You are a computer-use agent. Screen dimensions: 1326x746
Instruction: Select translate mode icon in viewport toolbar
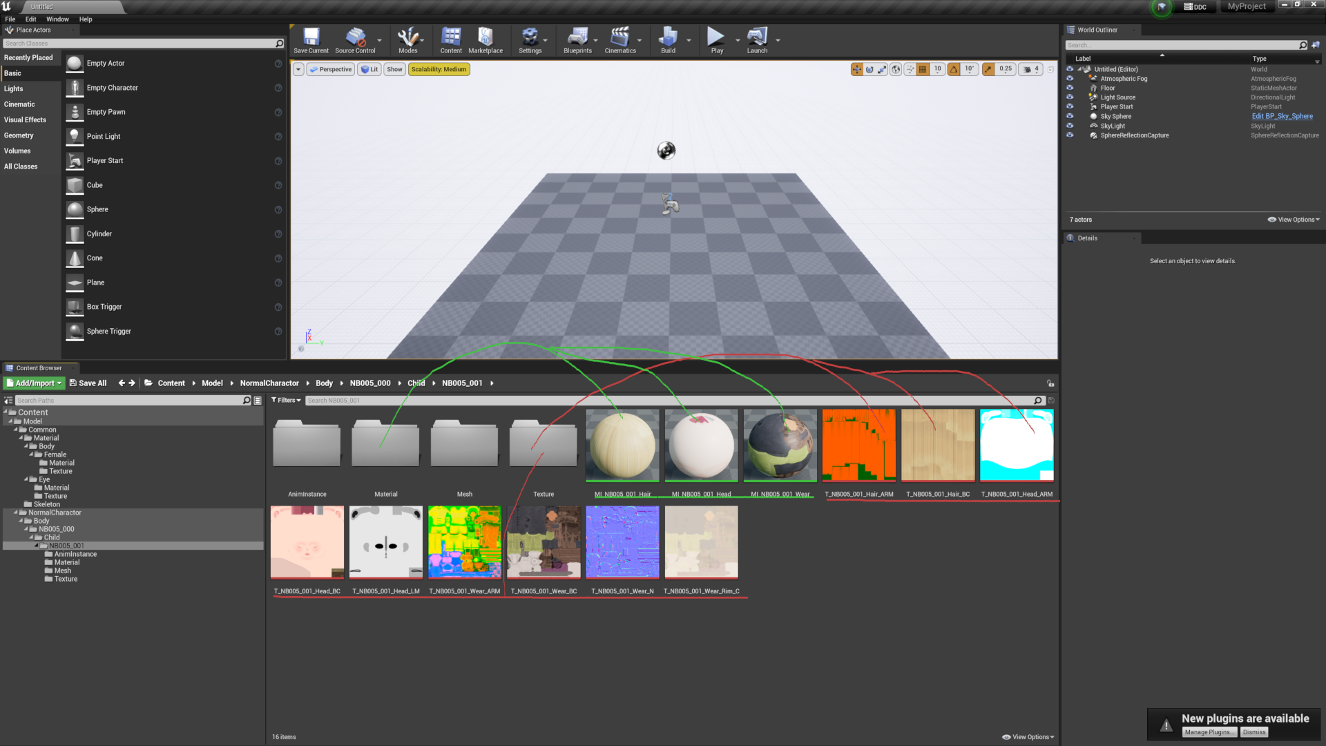856,69
